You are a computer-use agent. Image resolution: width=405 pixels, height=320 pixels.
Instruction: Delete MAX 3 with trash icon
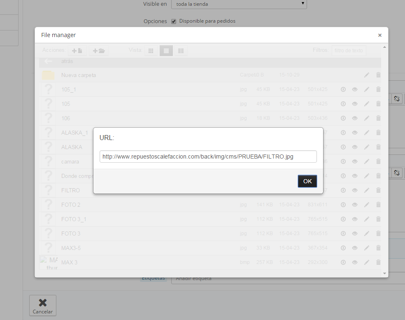[x=378, y=262]
